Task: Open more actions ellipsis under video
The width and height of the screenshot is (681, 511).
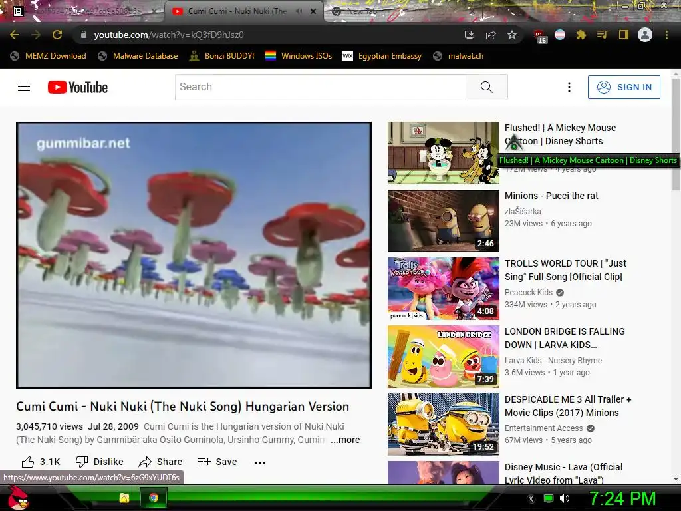Action: (260, 463)
